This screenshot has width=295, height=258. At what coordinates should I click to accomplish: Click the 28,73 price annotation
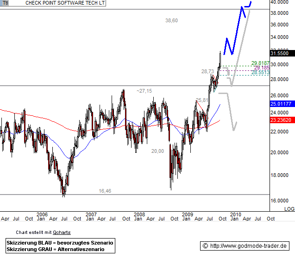[207, 71]
